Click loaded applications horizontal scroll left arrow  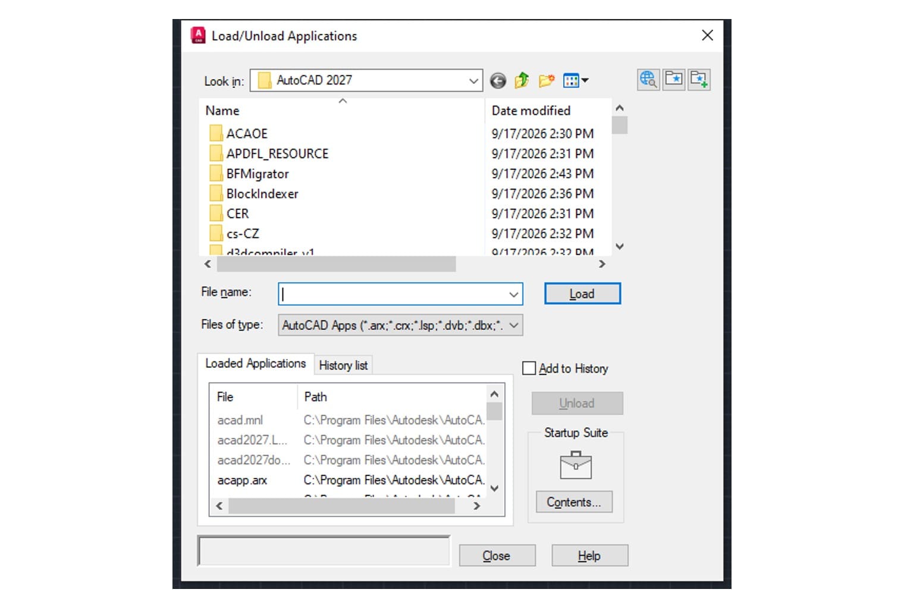[x=219, y=506]
